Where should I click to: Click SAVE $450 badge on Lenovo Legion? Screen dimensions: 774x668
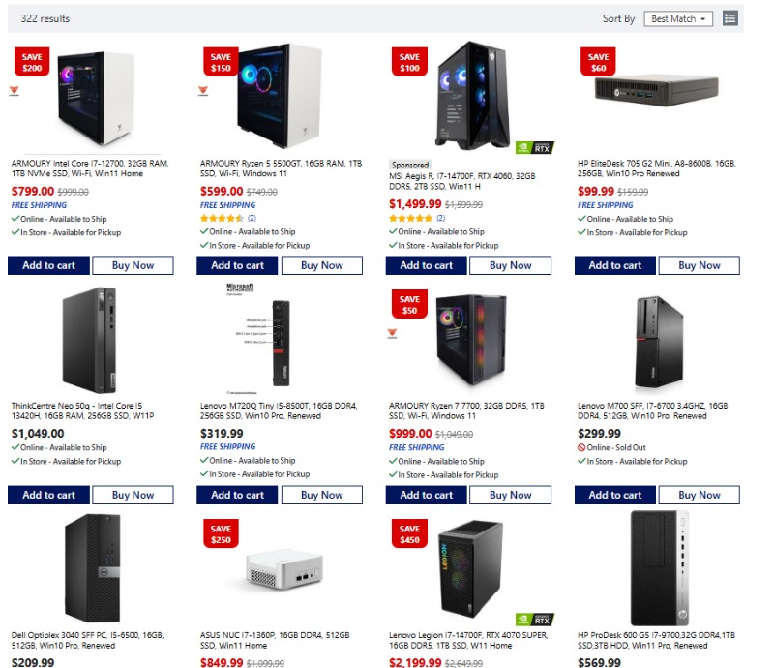coord(409,533)
